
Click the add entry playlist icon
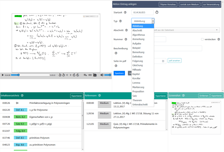coord(85,75)
